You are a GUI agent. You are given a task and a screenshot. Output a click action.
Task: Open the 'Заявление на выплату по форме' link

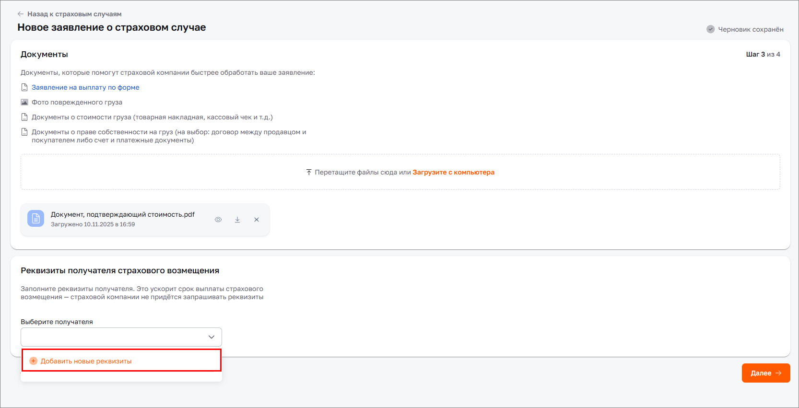click(x=85, y=87)
